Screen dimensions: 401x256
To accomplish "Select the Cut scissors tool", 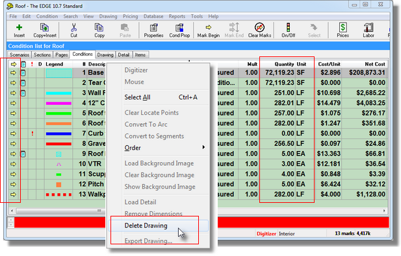I will [x=73, y=30].
